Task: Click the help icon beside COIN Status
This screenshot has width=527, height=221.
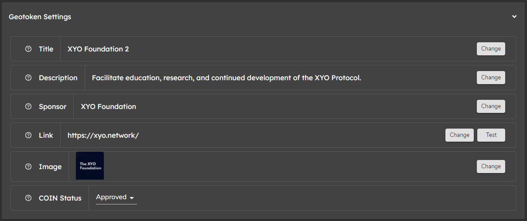Action: tap(28, 198)
